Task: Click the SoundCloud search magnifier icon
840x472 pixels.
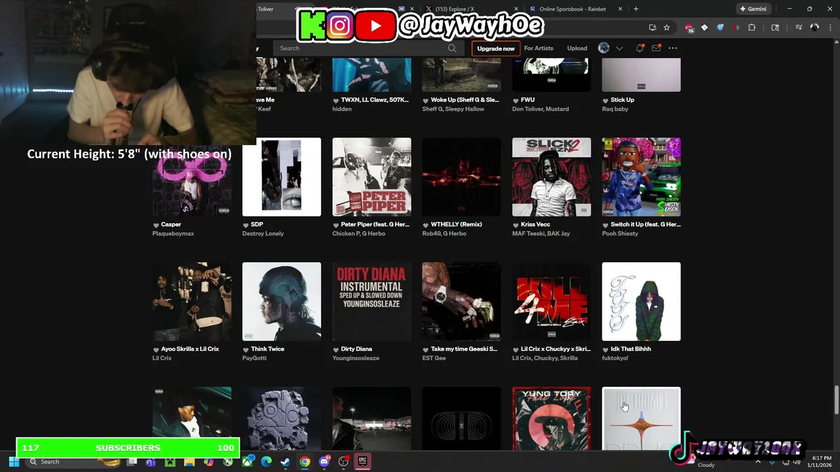Action: click(x=452, y=48)
